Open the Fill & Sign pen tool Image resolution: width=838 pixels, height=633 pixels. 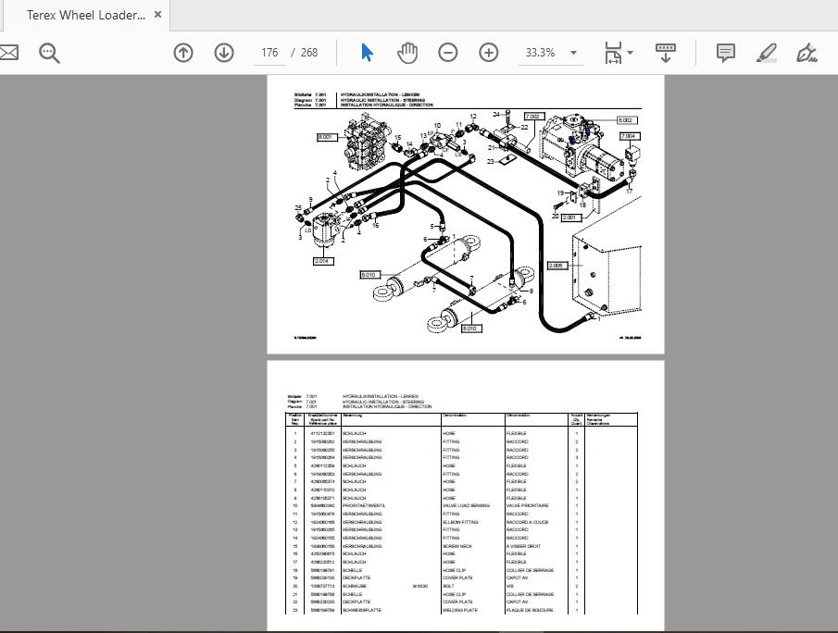coord(805,53)
